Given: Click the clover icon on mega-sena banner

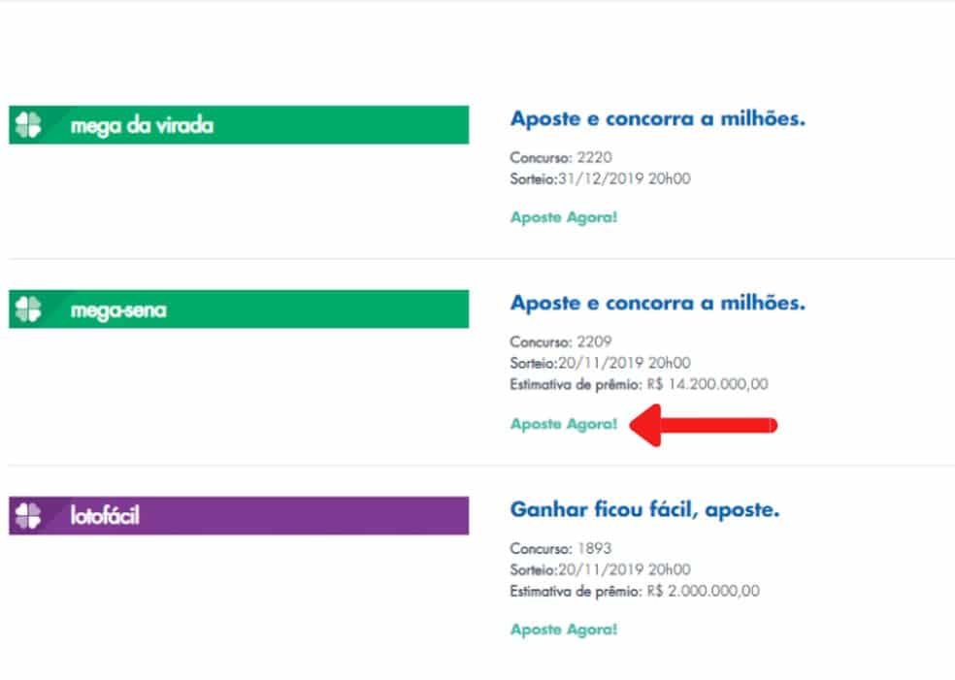Looking at the screenshot, I should click(30, 308).
